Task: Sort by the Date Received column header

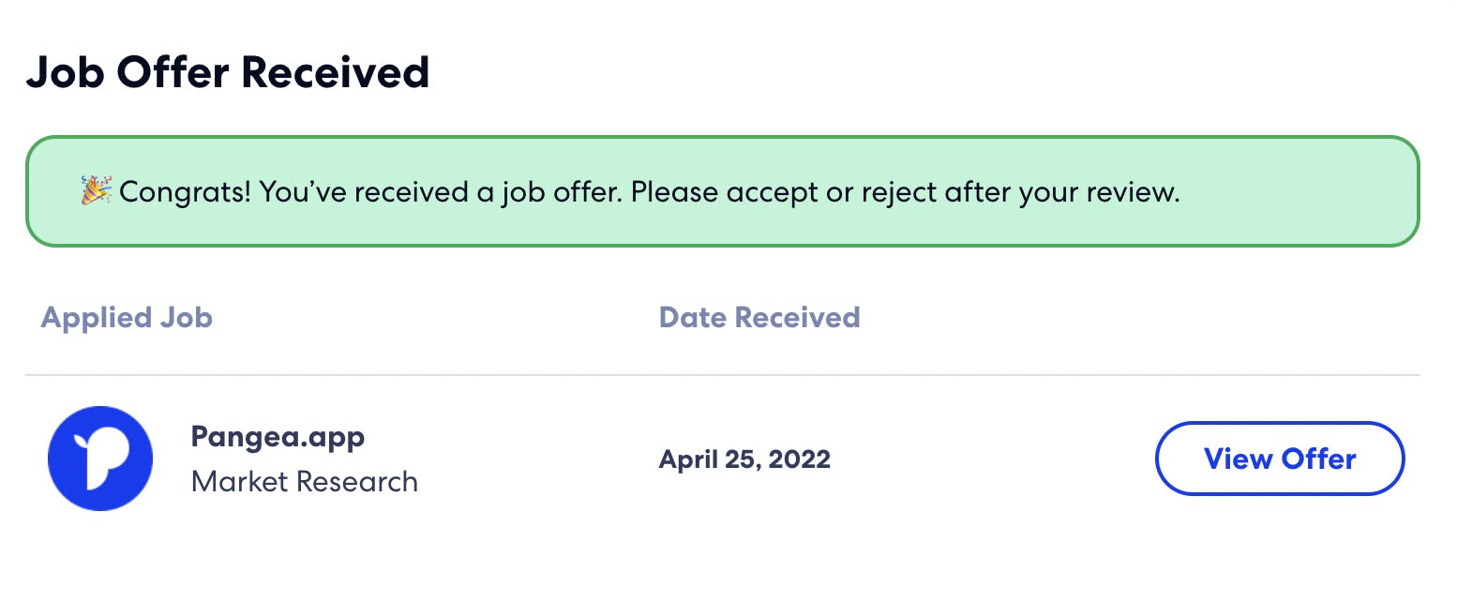Action: point(759,317)
